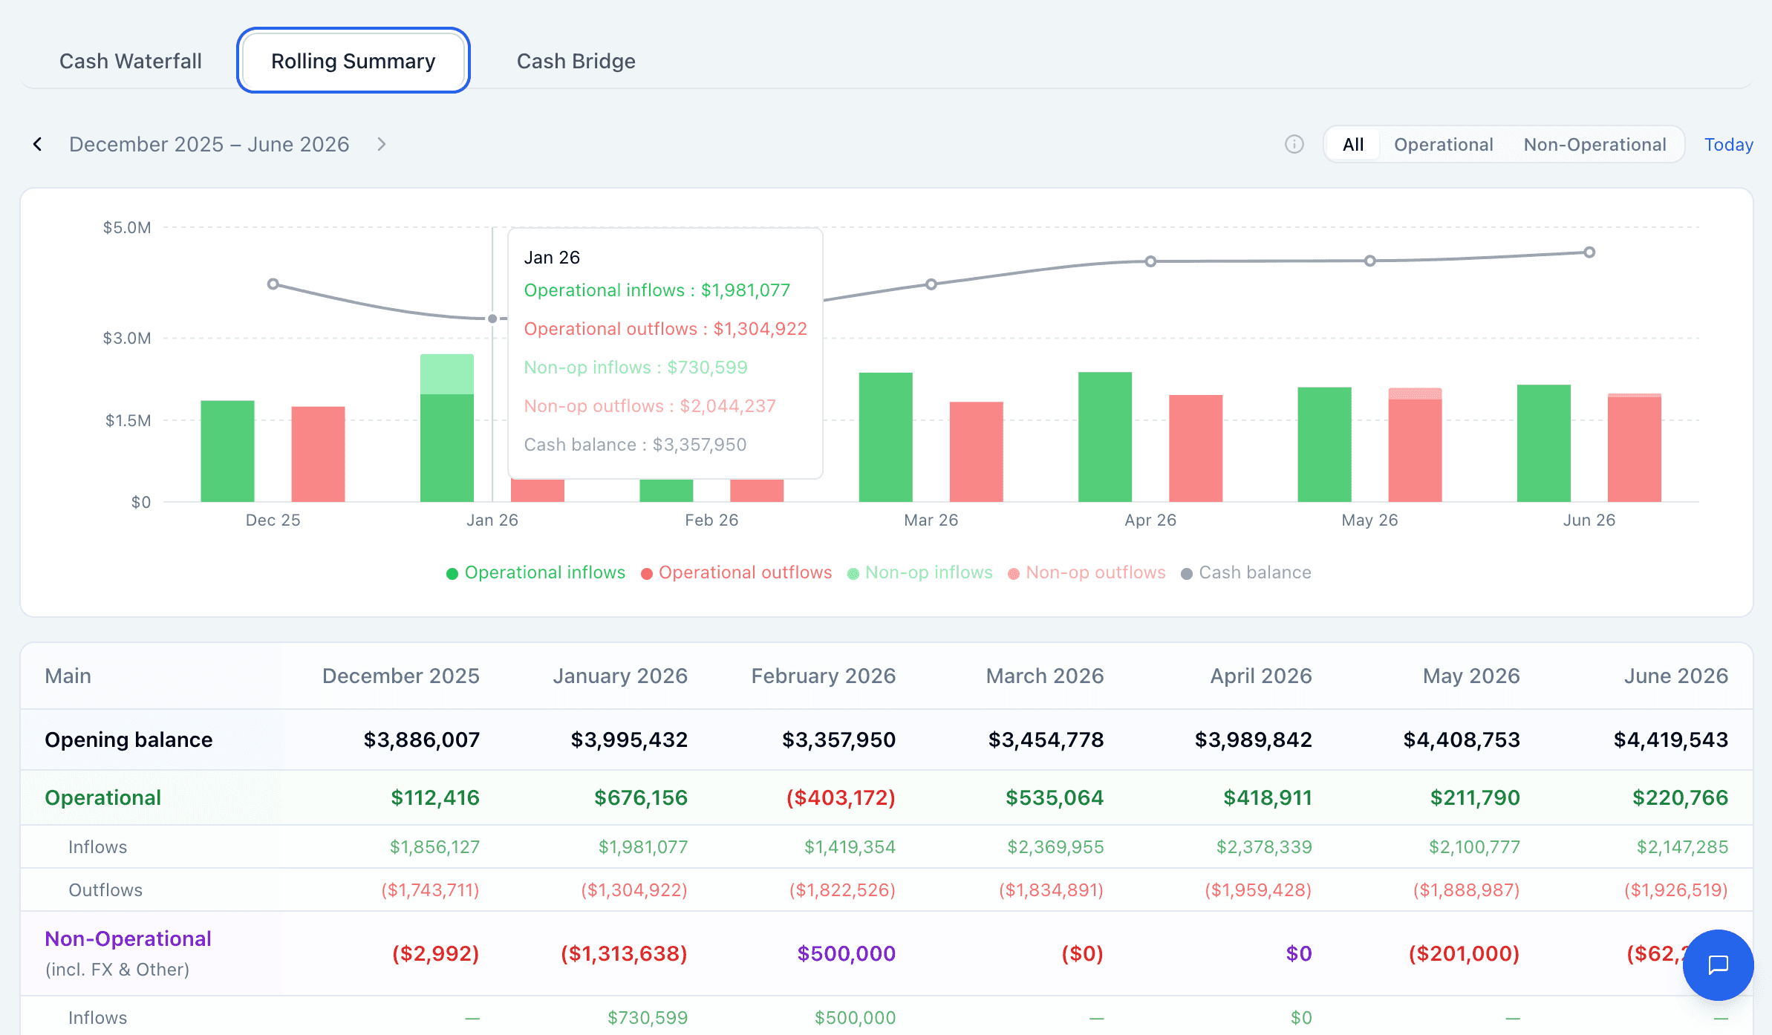Click the April 2026 column header
The image size is (1772, 1035).
coord(1261,676)
